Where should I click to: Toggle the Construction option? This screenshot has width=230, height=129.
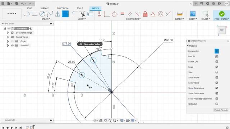pyautogui.click(x=217, y=51)
